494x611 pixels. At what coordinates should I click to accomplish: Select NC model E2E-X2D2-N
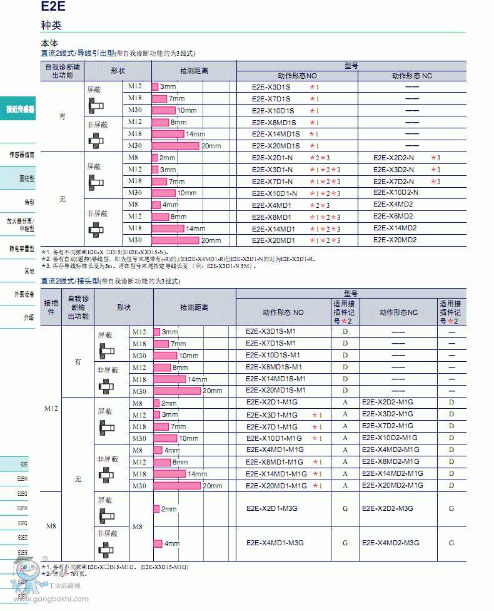tap(393, 158)
